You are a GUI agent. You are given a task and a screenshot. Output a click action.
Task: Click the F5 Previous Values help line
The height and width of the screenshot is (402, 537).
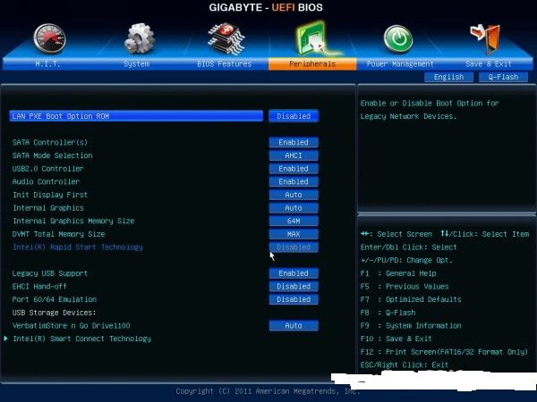[405, 287]
